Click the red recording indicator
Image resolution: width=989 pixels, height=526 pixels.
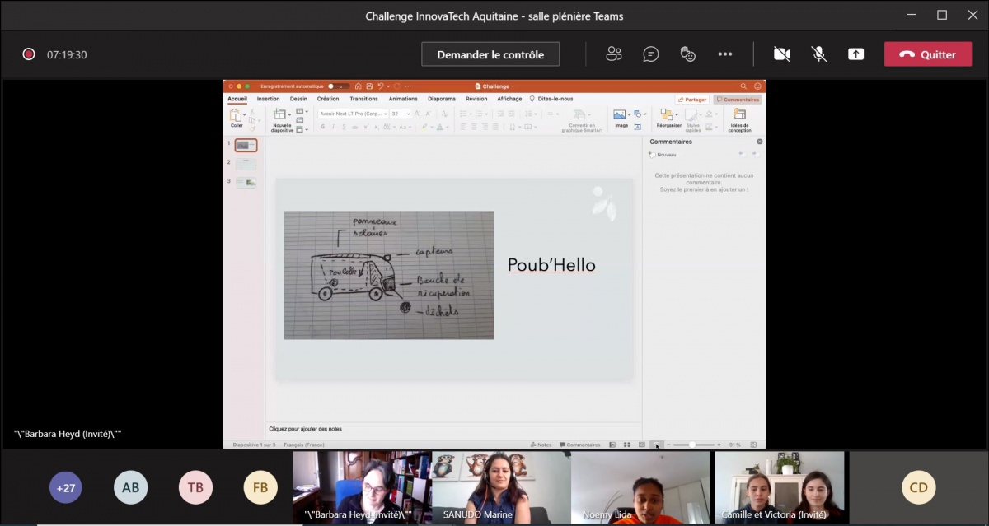tap(29, 54)
